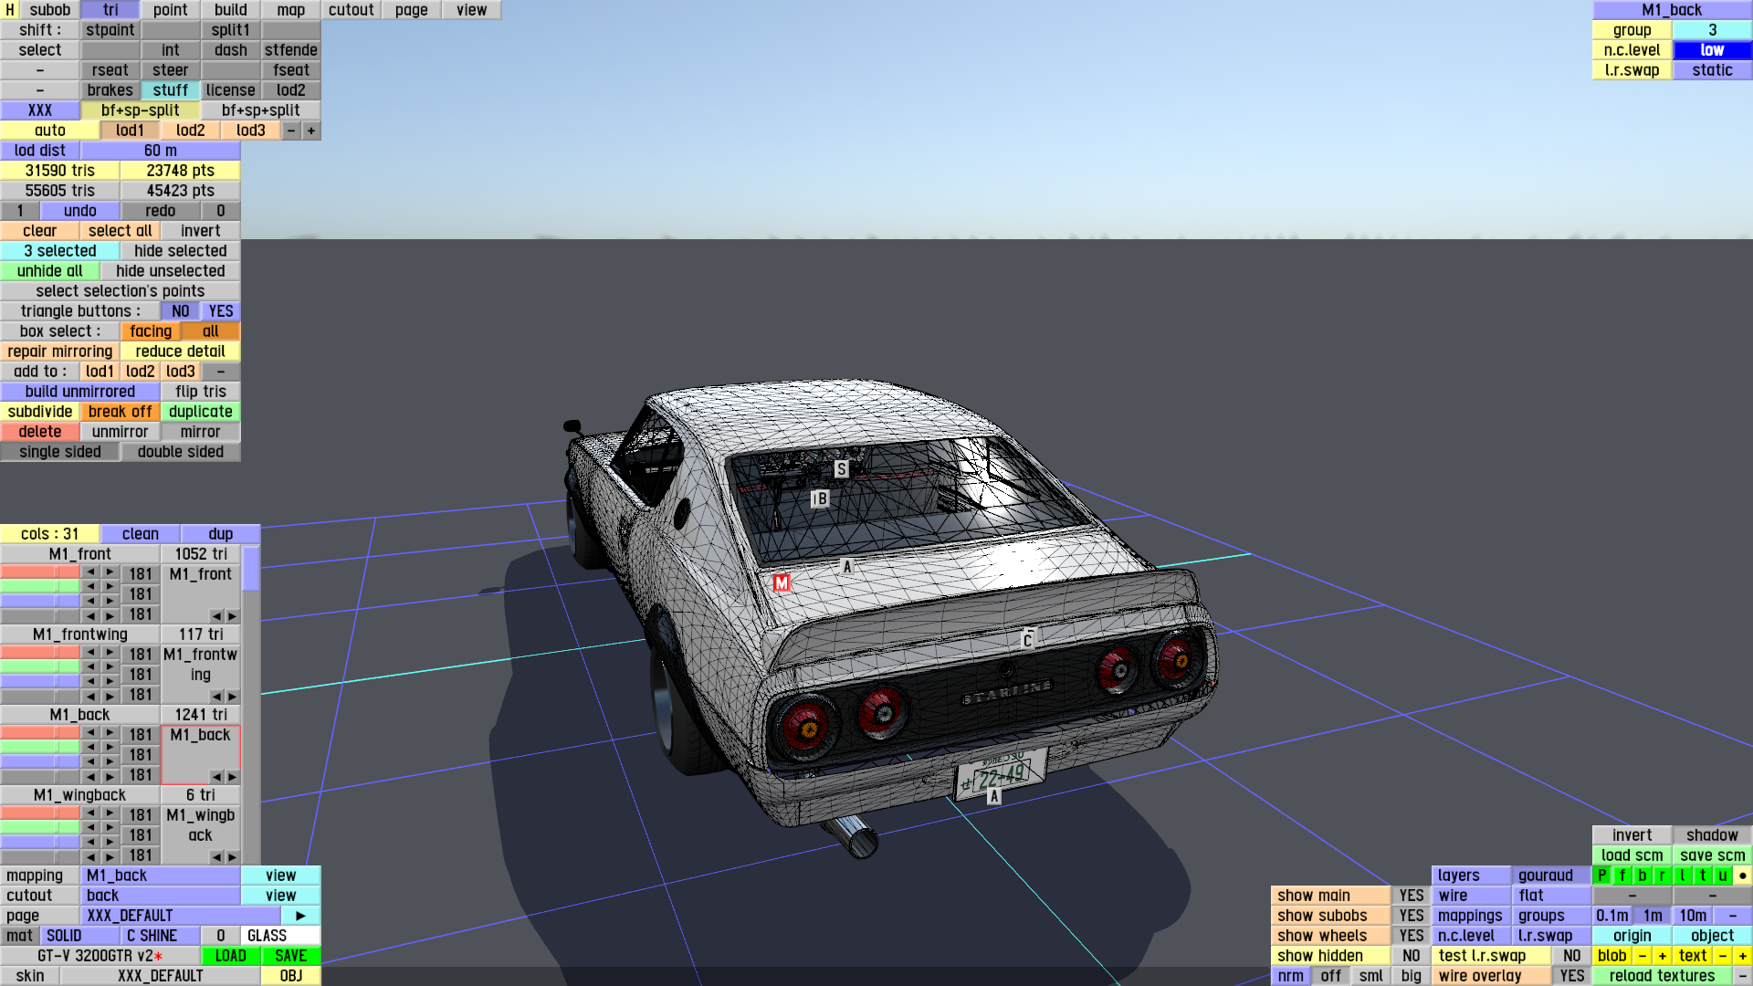Image resolution: width=1753 pixels, height=986 pixels.
Task: Click the right arrow beside M1_front red slider
Action: (x=110, y=572)
